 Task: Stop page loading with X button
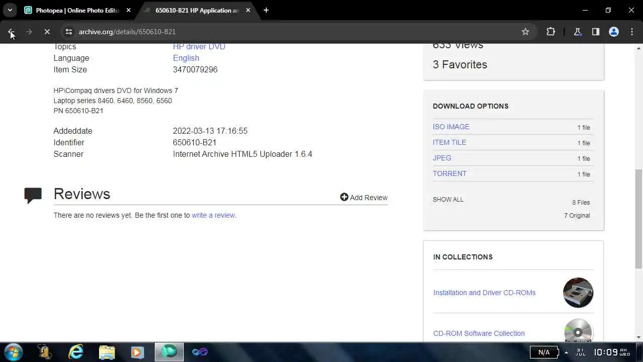pos(47,32)
